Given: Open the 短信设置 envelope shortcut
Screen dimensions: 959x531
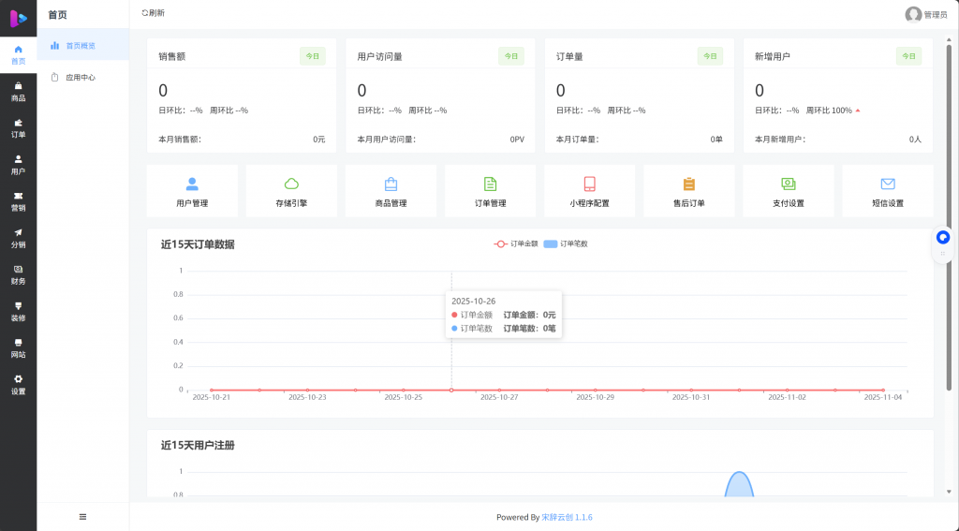Looking at the screenshot, I should point(888,191).
